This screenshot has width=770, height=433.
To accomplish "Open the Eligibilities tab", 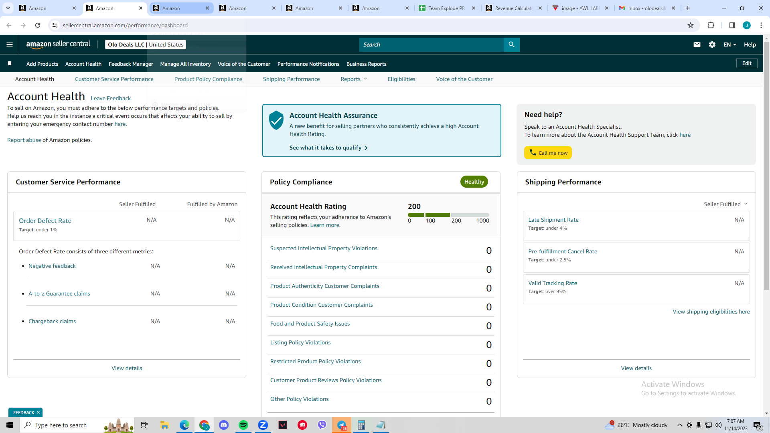I will tap(401, 79).
